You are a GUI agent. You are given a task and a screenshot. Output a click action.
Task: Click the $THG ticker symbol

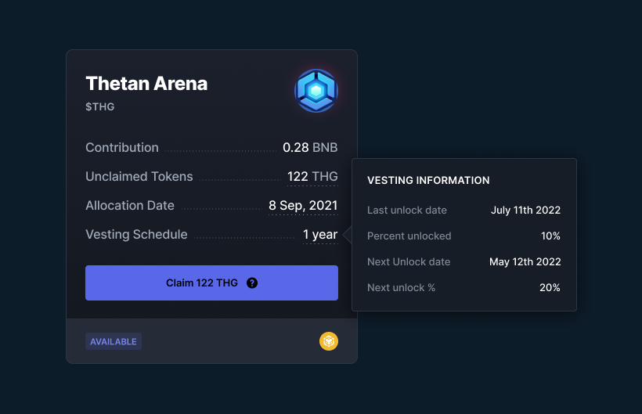pyautogui.click(x=100, y=106)
